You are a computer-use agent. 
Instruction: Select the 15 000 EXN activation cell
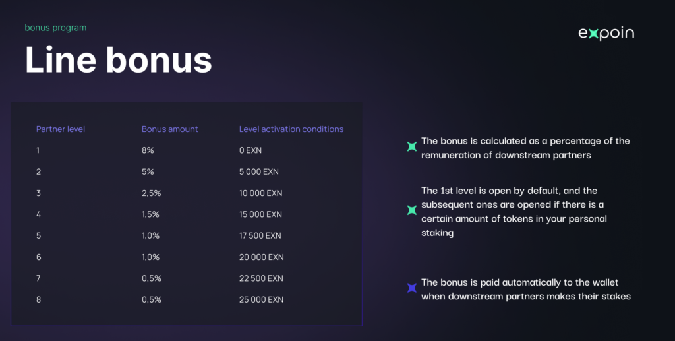(x=260, y=214)
